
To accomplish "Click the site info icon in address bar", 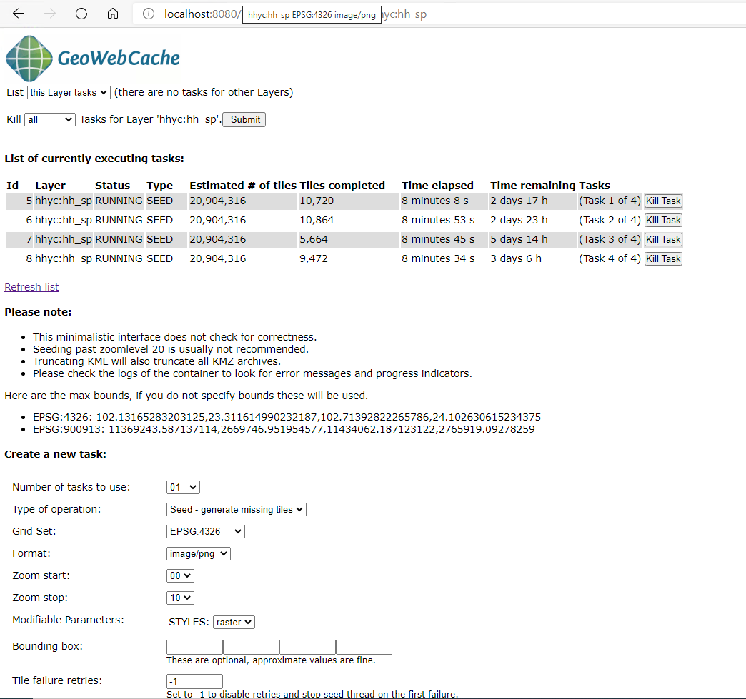I will click(149, 14).
